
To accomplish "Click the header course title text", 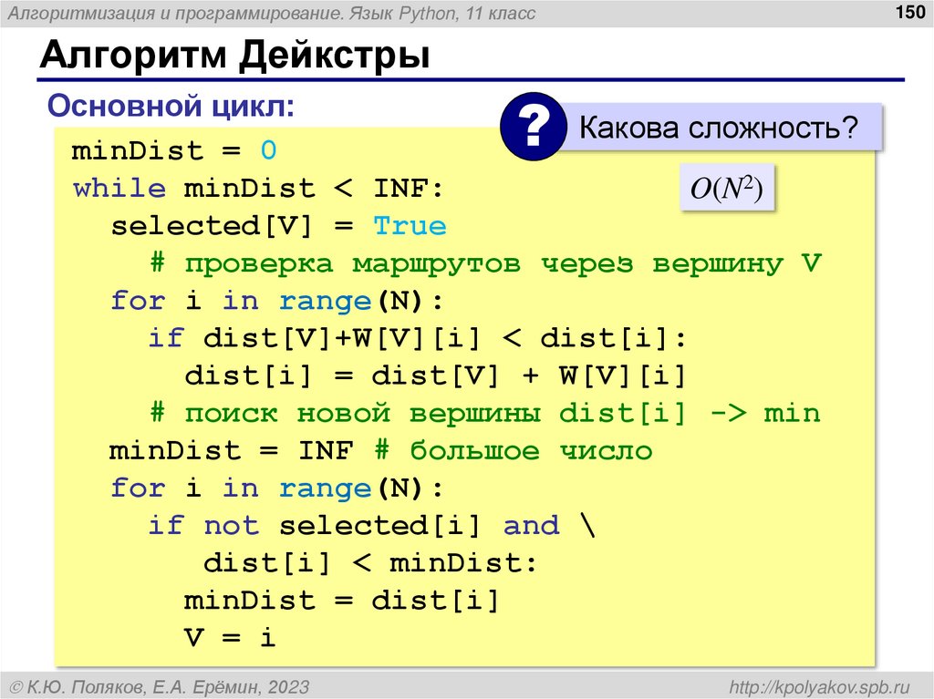I will (x=272, y=13).
